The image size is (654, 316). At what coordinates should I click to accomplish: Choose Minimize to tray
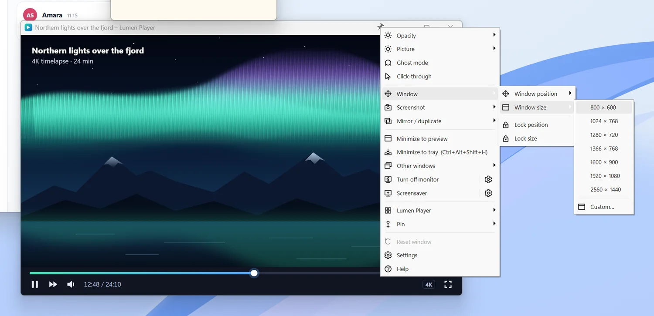[440, 152]
